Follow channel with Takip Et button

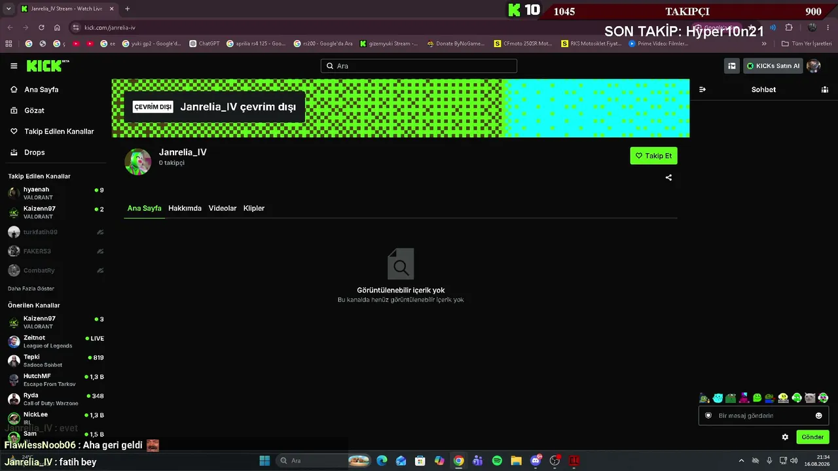point(653,156)
